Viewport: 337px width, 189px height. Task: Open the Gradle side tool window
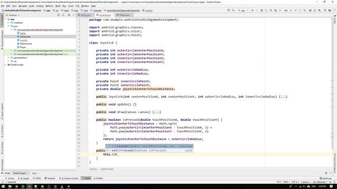[335, 19]
